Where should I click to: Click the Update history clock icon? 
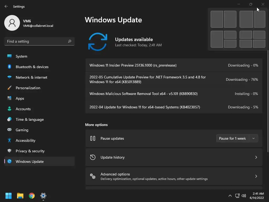pos(93,157)
